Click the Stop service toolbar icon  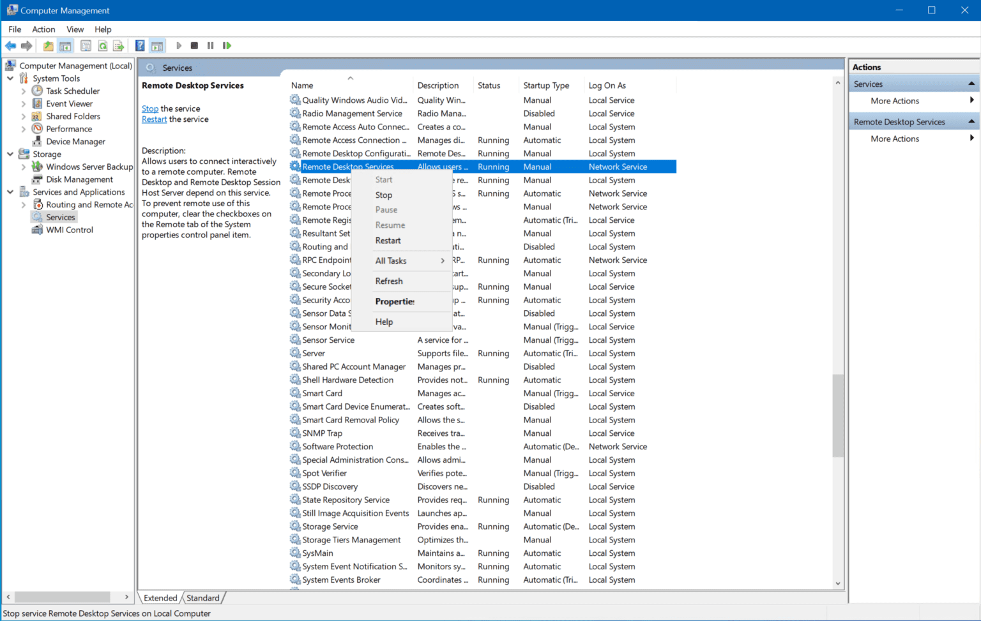(194, 45)
